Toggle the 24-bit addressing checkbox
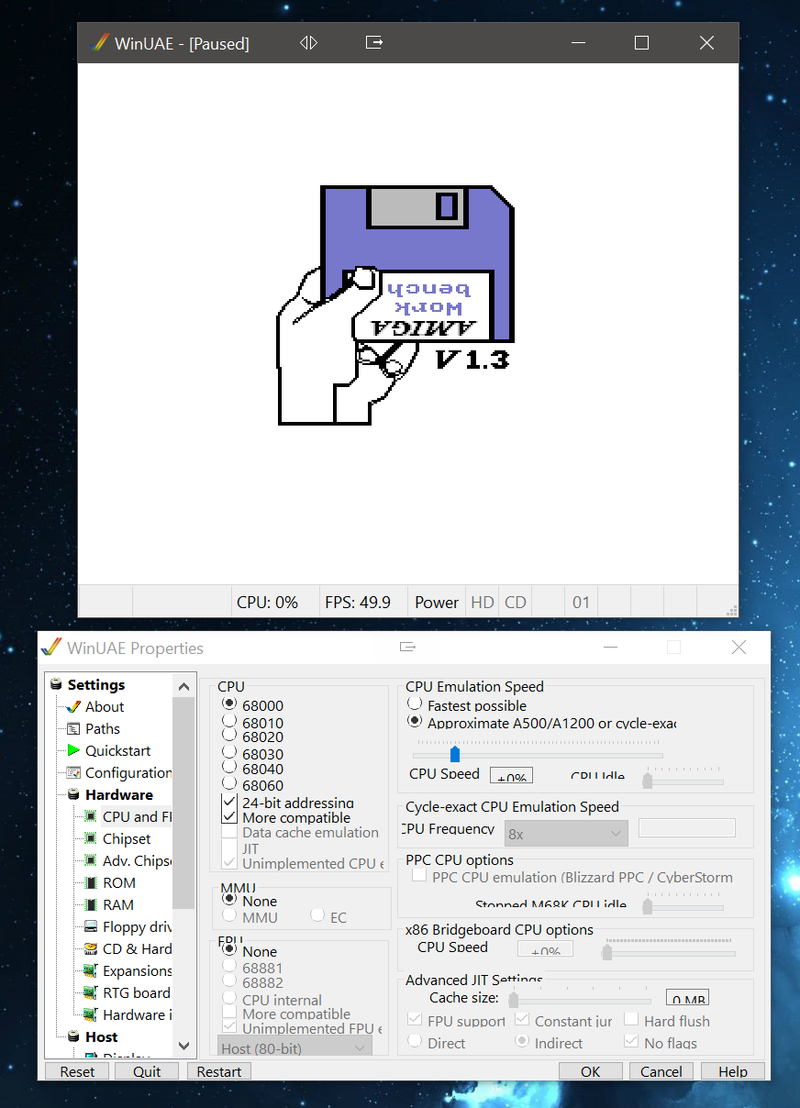Image resolution: width=800 pixels, height=1108 pixels. point(229,802)
